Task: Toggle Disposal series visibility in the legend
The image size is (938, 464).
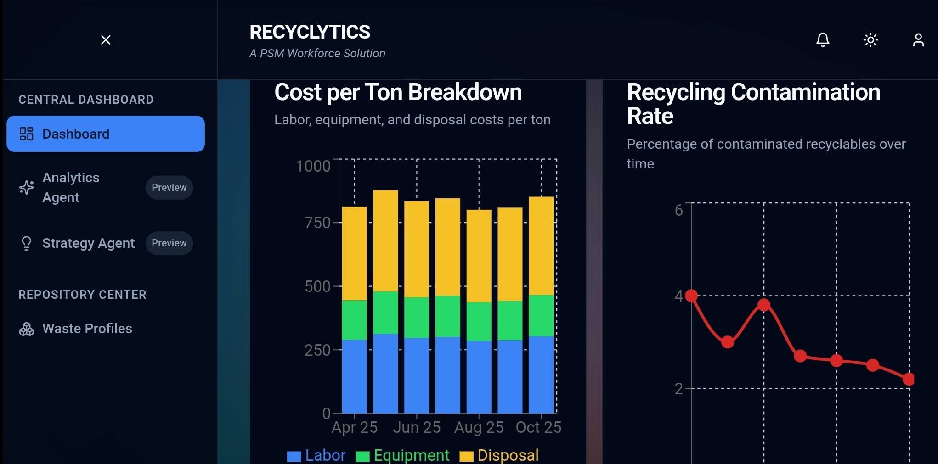Action: (499, 455)
